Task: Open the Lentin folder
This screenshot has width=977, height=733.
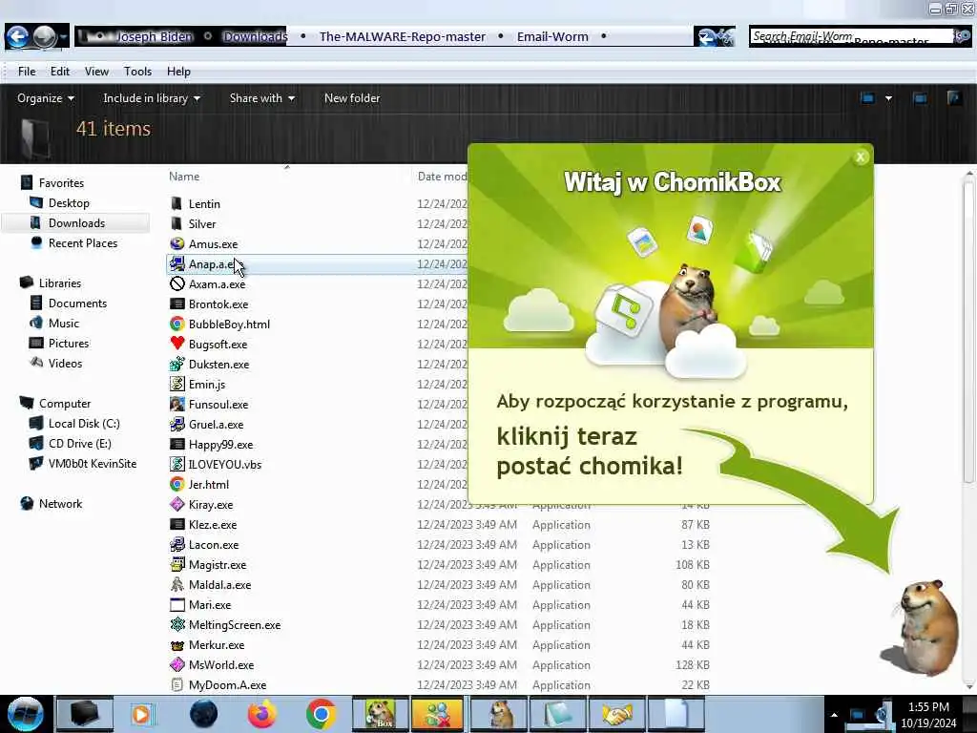Action: [204, 204]
